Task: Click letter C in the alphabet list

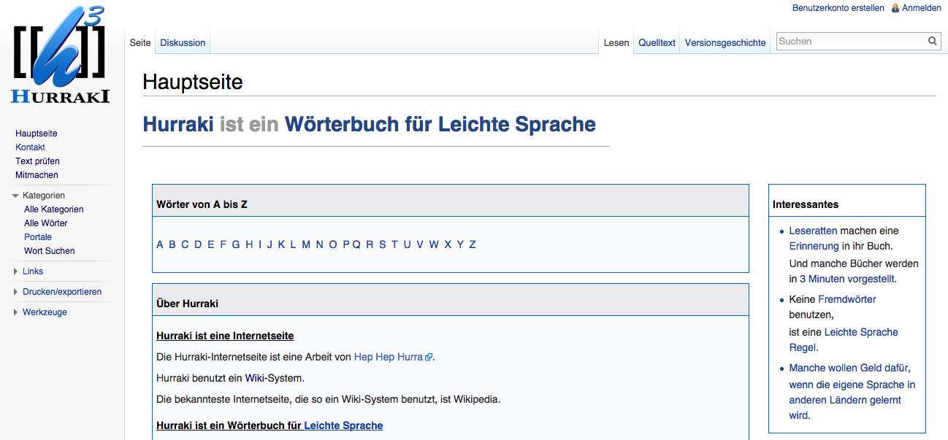Action: [x=185, y=244]
